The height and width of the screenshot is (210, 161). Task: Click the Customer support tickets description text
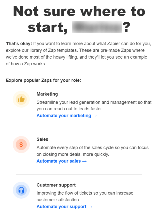click(x=85, y=196)
